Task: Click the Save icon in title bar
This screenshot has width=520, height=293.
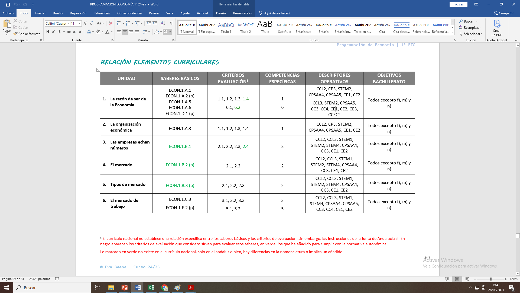Action: tap(8, 4)
